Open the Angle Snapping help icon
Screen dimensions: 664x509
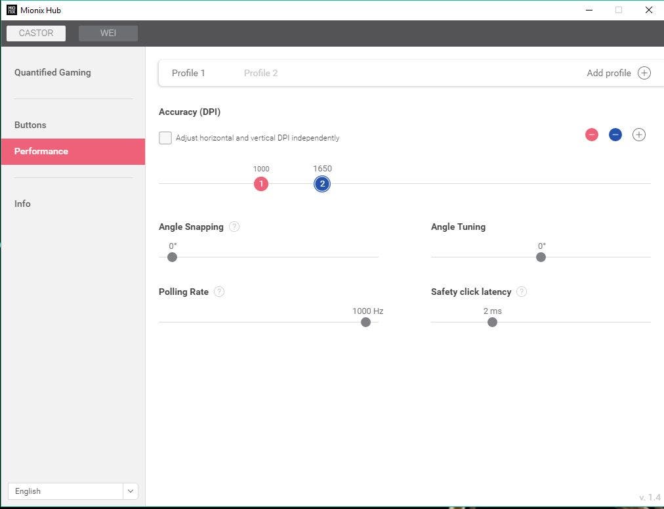click(234, 227)
